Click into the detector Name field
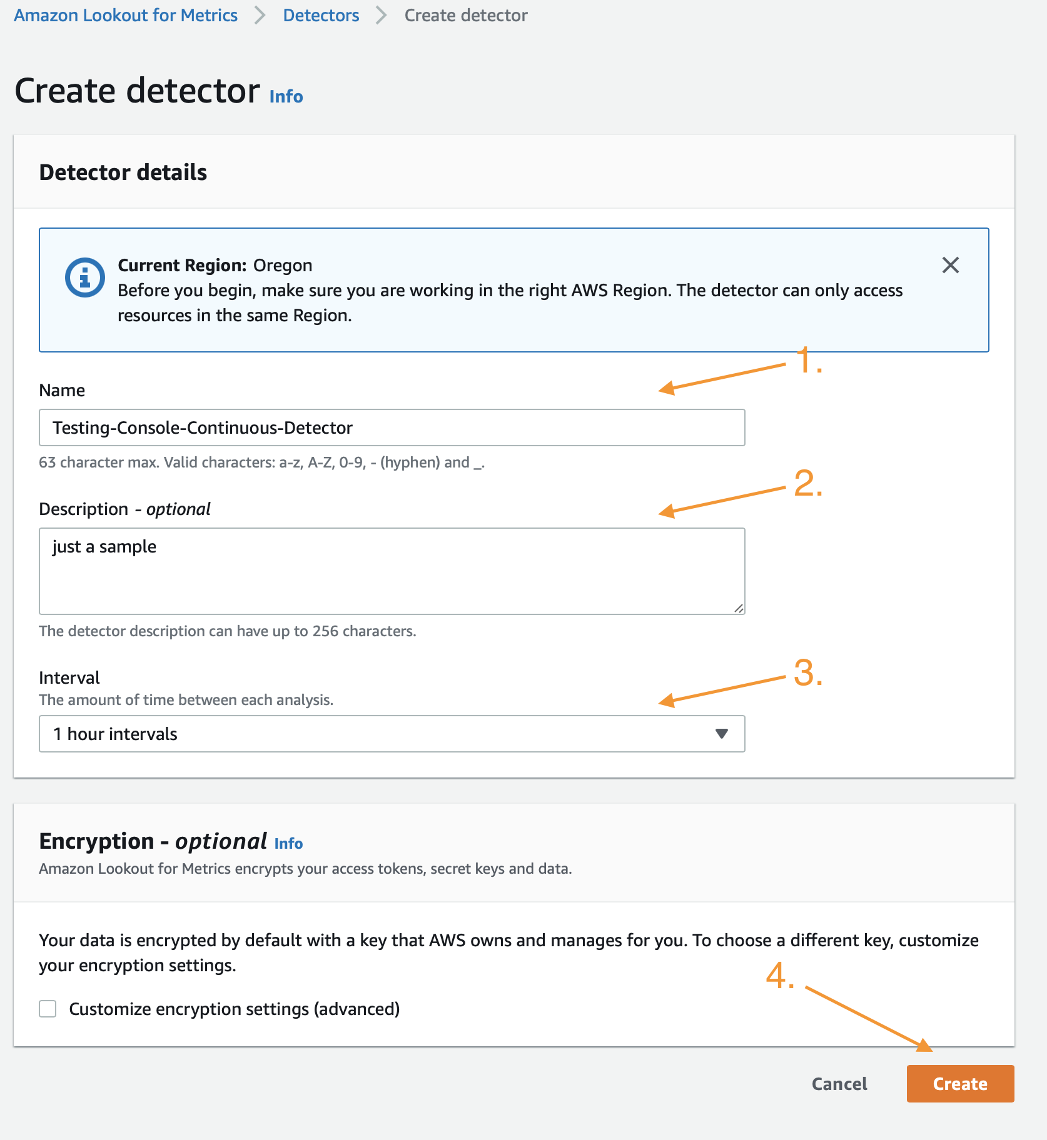Screen dimensions: 1047x1140 tap(392, 427)
